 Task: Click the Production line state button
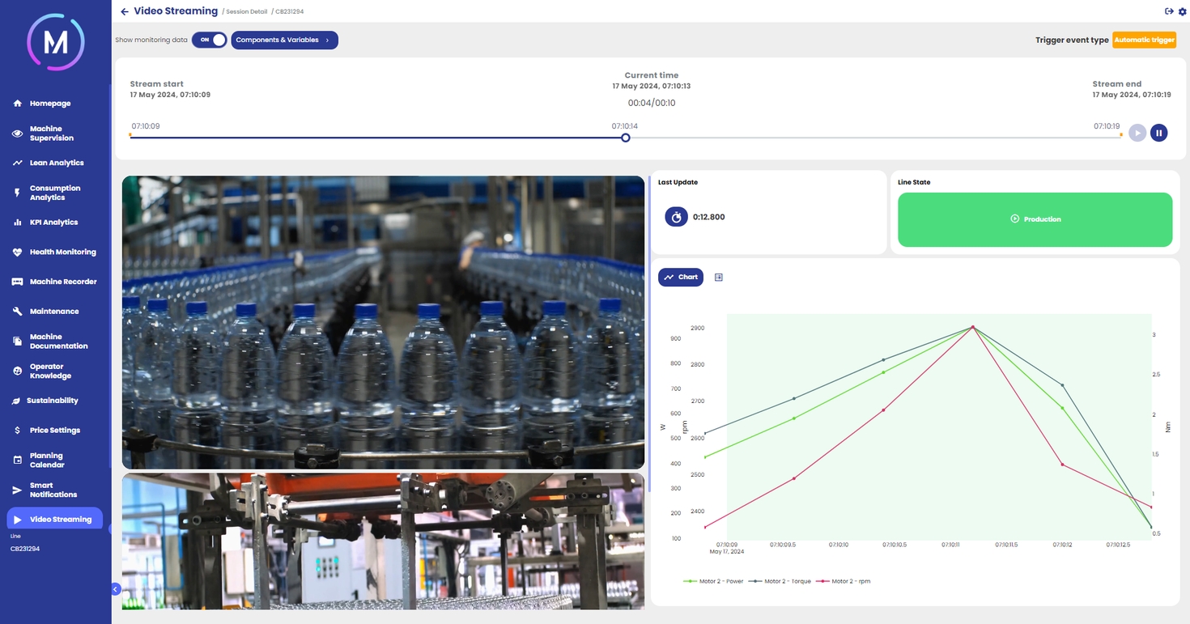(1035, 219)
